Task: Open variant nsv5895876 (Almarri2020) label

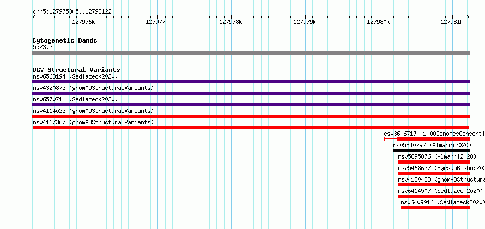Action: click(x=437, y=156)
